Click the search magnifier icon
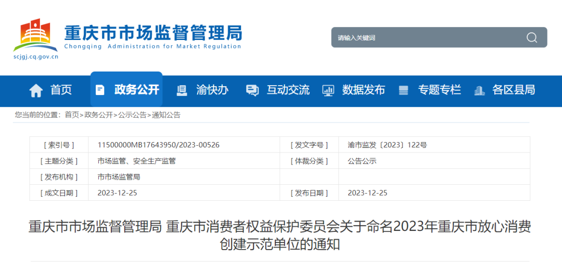 [531, 37]
